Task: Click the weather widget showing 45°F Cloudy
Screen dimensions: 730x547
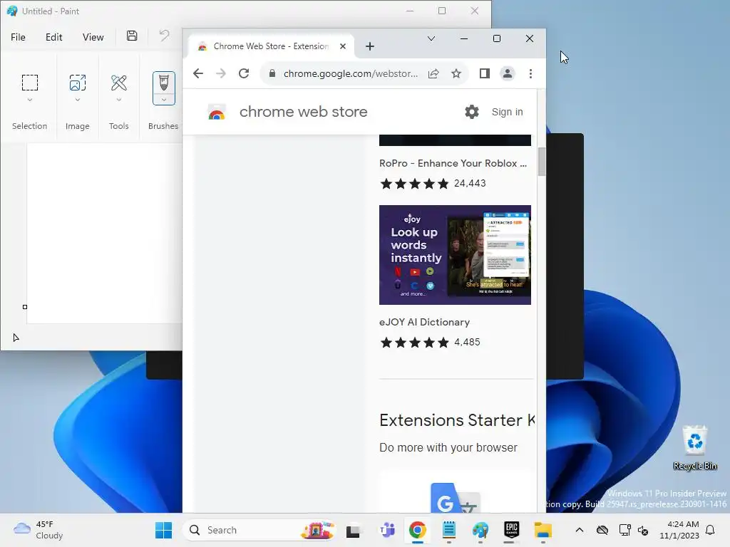Action: 38,530
